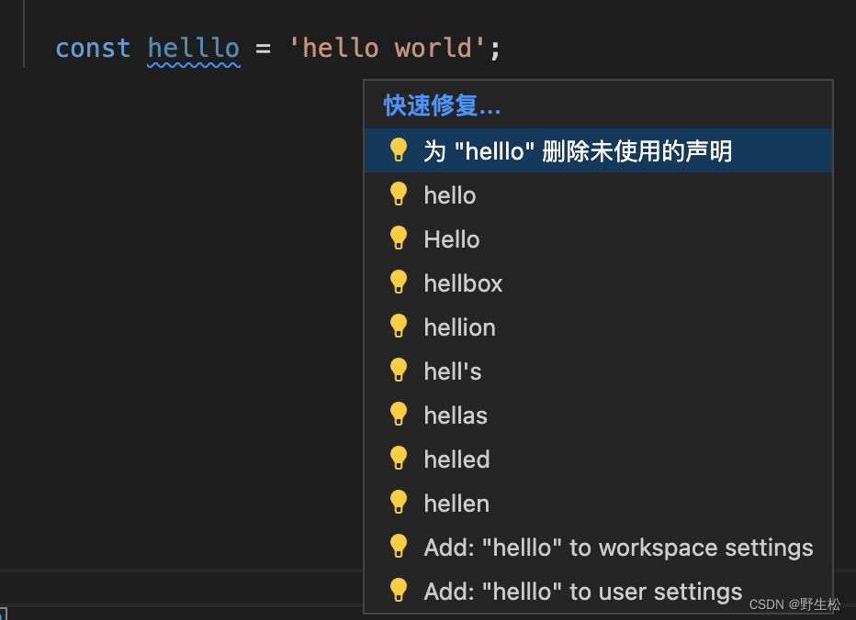Viewport: 856px width, 620px height.
Task: Choose the 'hellion' suggestion
Action: click(x=598, y=327)
